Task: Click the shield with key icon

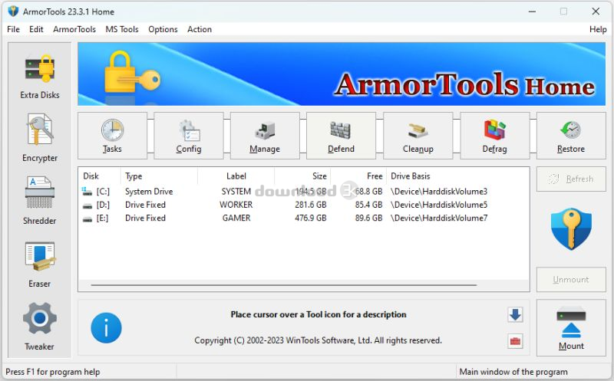Action: [571, 229]
